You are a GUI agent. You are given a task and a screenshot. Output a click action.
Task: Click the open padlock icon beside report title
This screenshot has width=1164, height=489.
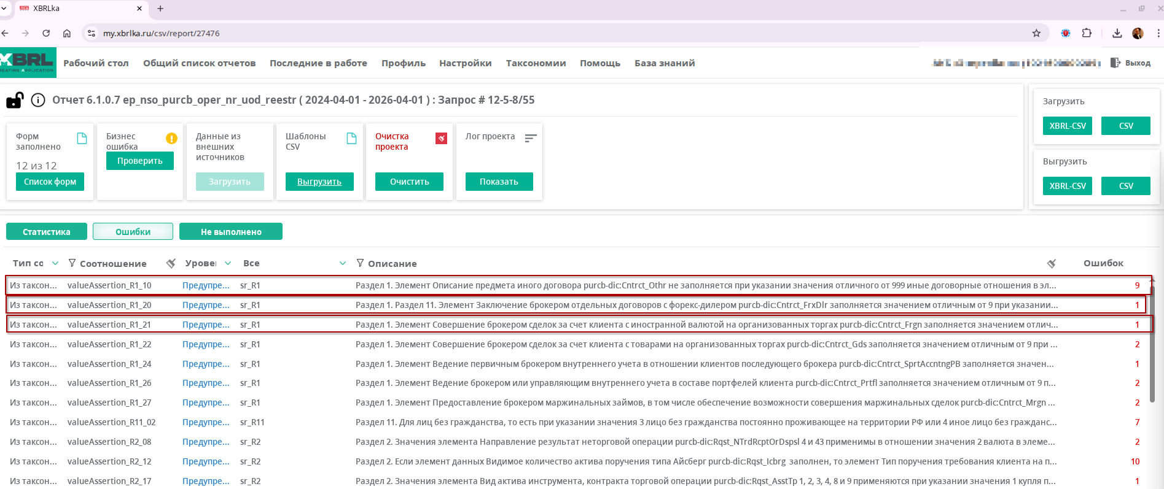point(15,100)
